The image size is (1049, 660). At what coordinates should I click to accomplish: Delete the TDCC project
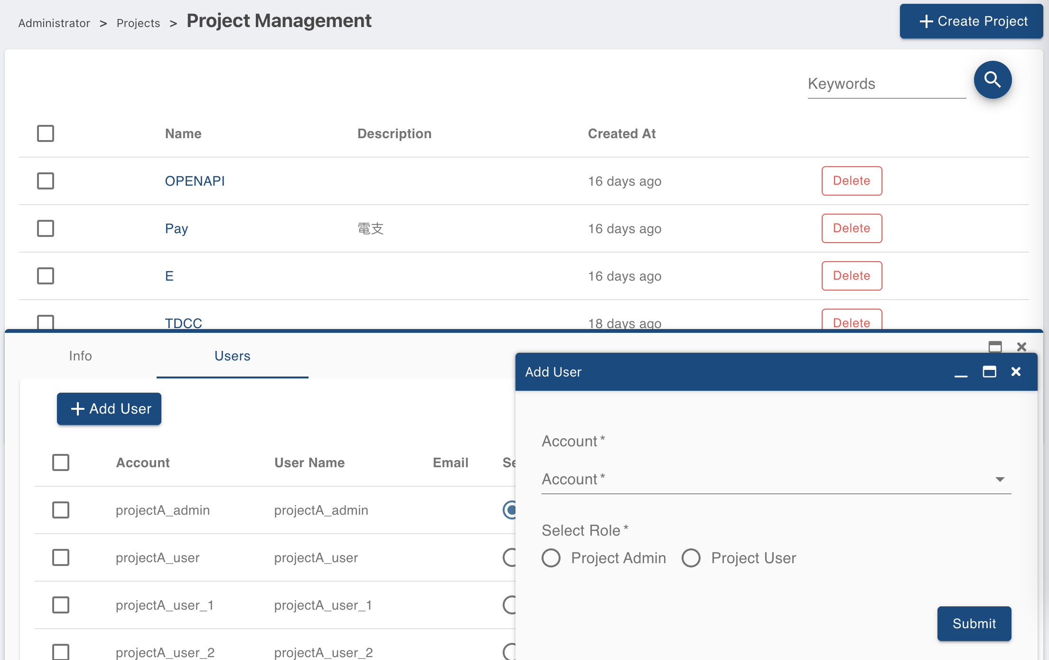click(852, 320)
